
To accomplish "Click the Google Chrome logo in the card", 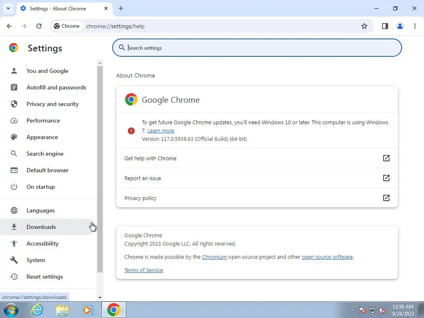I will [131, 99].
